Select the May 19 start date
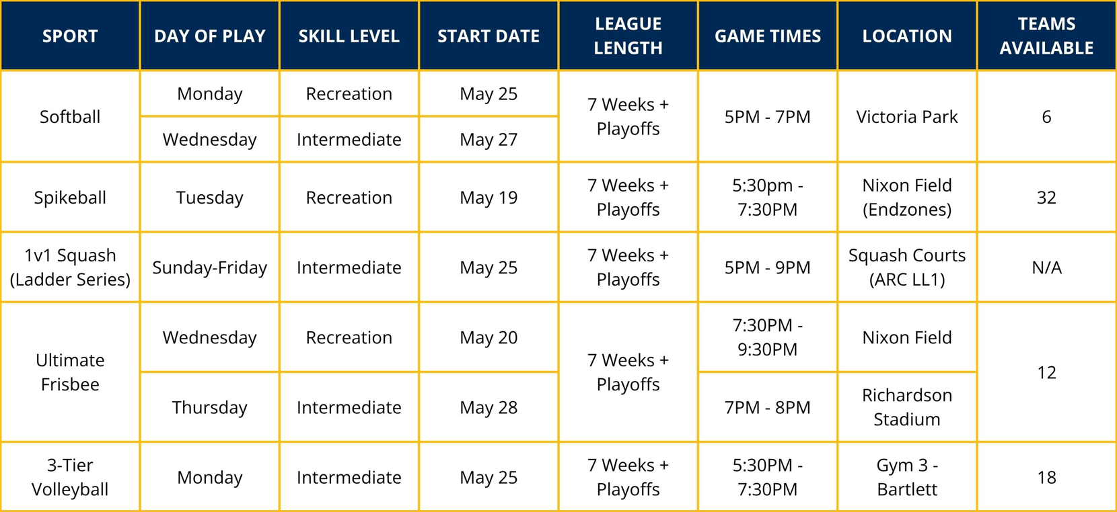 489,198
